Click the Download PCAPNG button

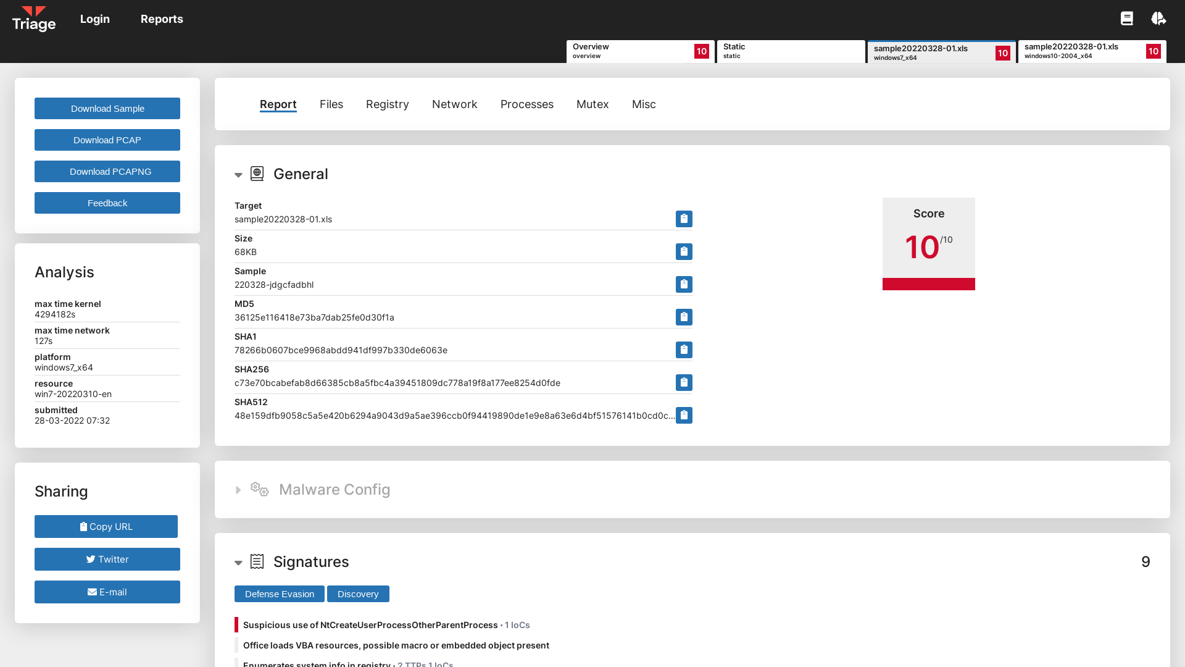pos(107,172)
